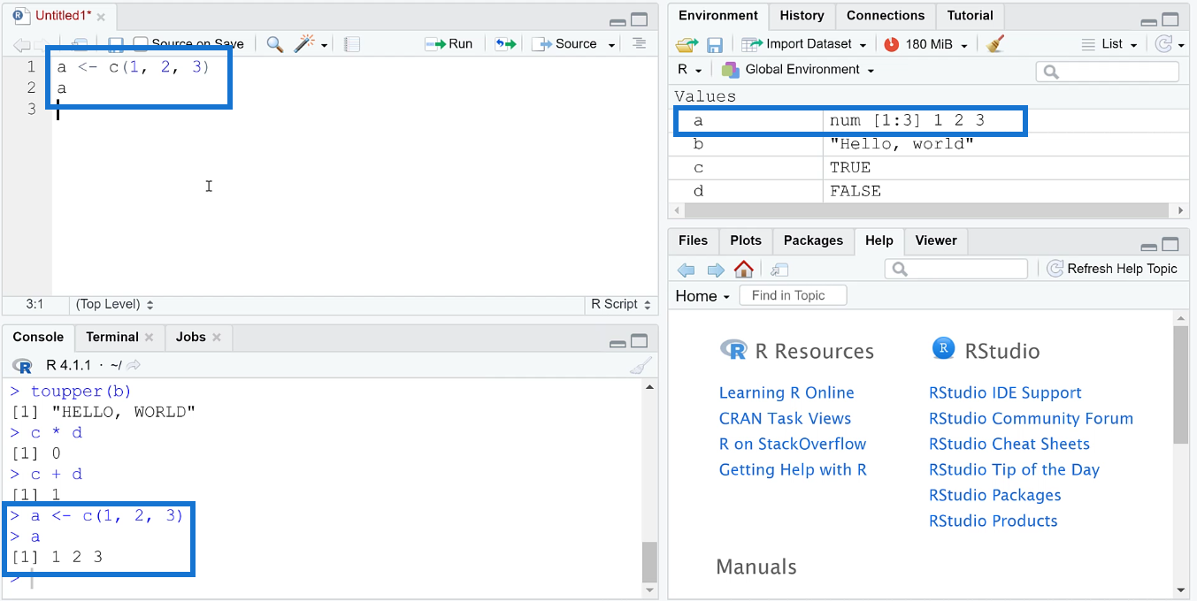1197x601 pixels.
Task: Clear workspace objects with the broom icon
Action: (995, 43)
